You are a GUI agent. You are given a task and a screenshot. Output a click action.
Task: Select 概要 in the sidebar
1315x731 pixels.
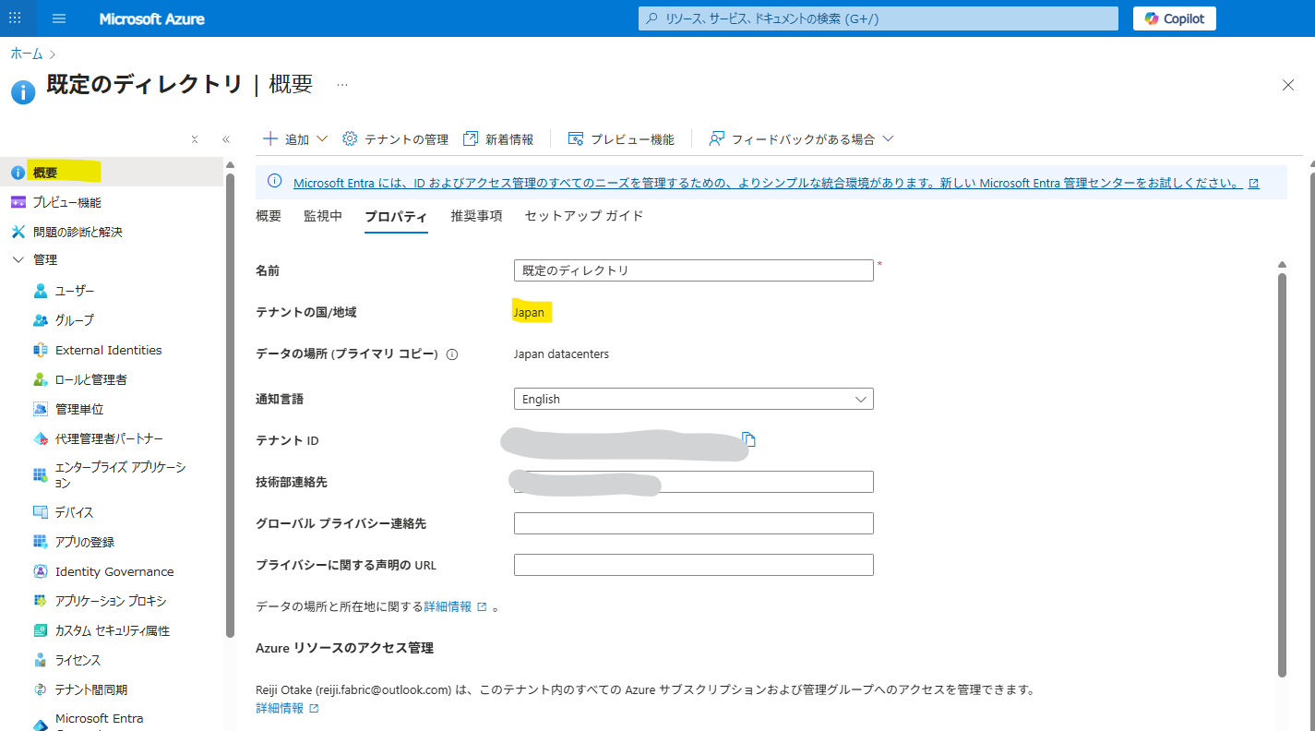point(112,173)
